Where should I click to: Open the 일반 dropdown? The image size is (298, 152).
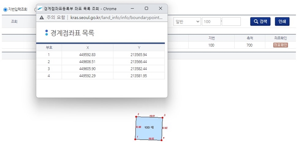pyautogui.click(x=187, y=21)
